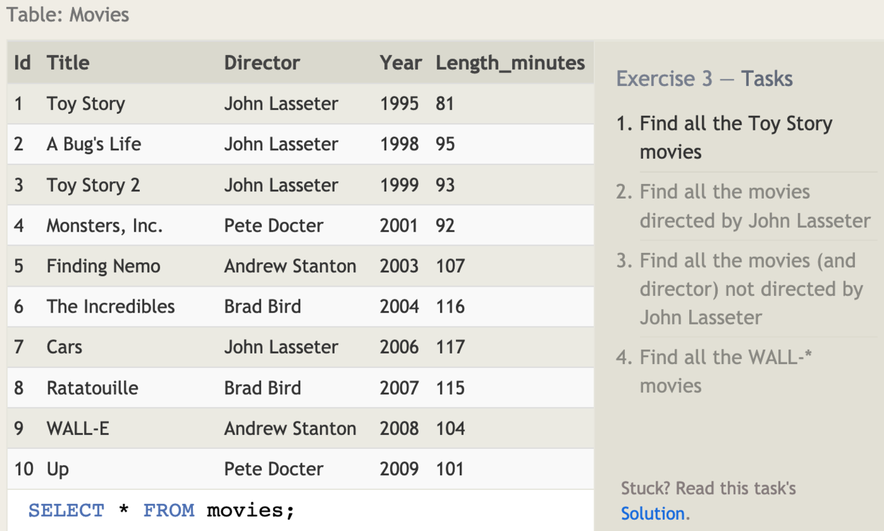
Task: Click the WALL-E title cell
Action: click(x=78, y=428)
